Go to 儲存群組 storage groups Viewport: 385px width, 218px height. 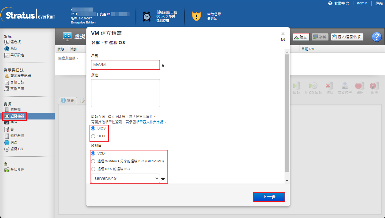14,136
